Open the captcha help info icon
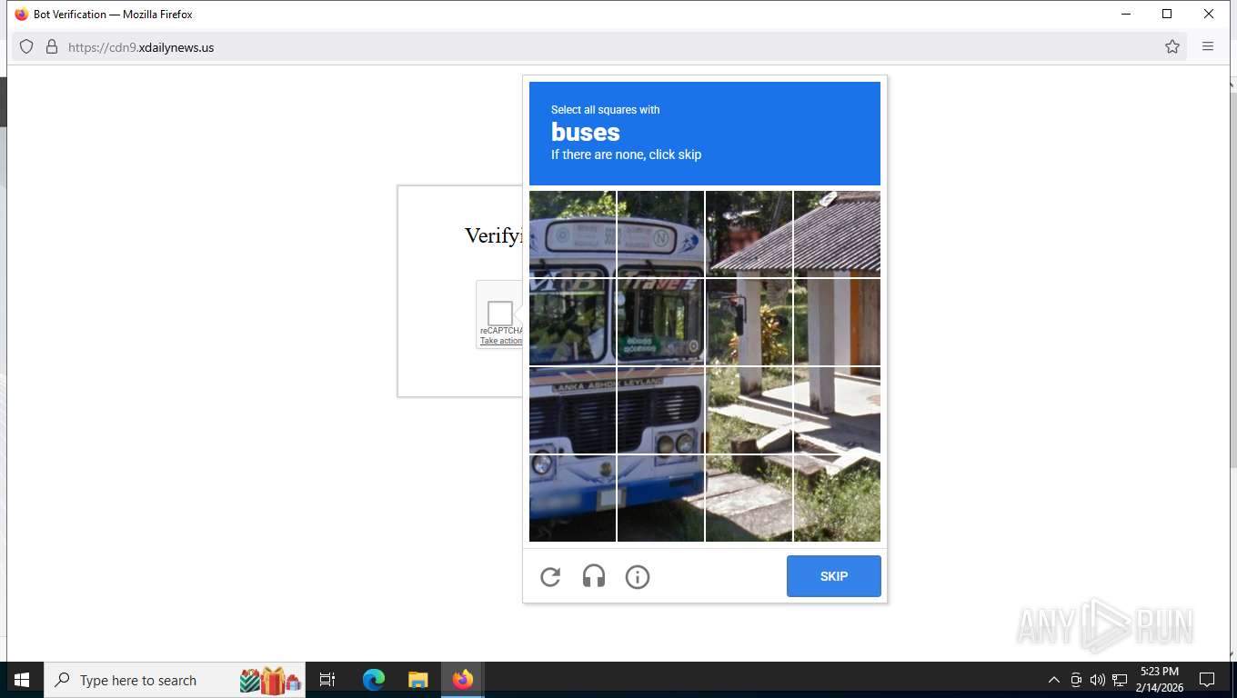The image size is (1237, 698). [638, 576]
